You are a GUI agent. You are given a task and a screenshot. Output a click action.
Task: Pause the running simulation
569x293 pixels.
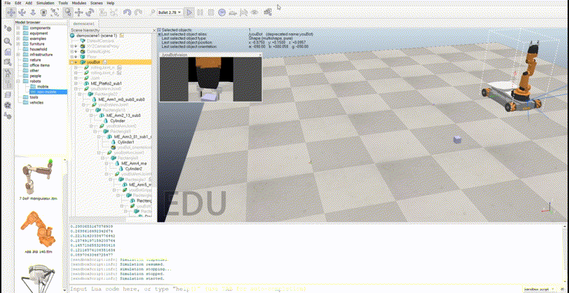(200, 12)
